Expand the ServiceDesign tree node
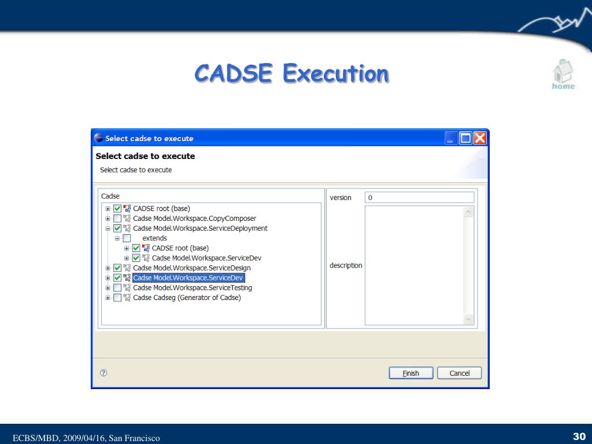 [x=108, y=268]
